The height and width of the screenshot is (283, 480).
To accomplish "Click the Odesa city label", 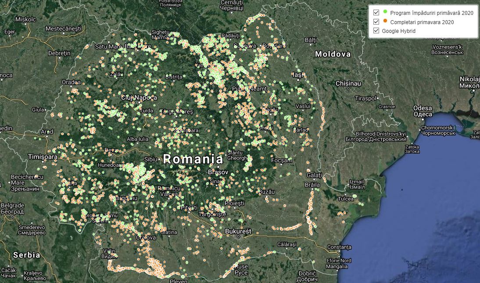I will click(x=423, y=108).
